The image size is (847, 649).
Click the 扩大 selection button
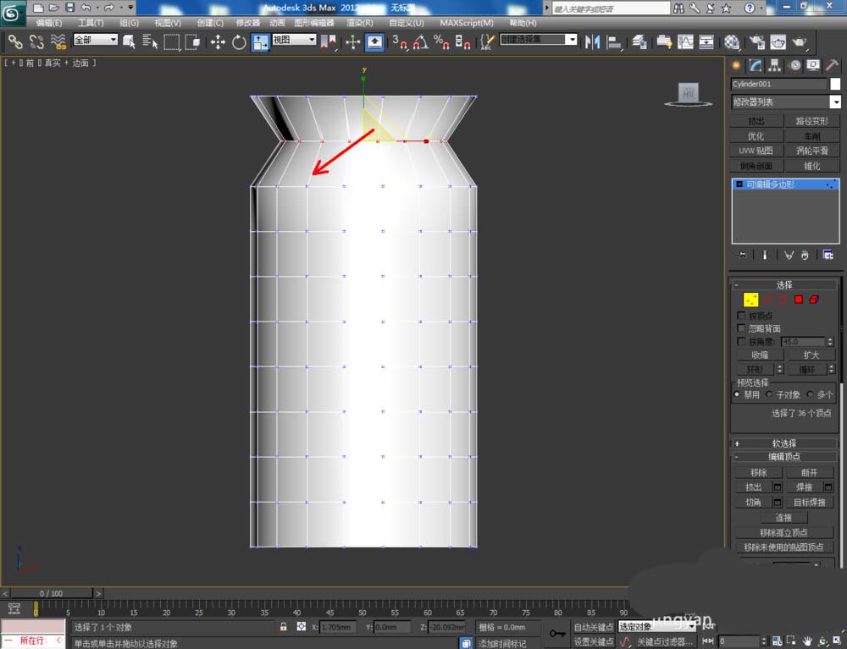coord(811,355)
